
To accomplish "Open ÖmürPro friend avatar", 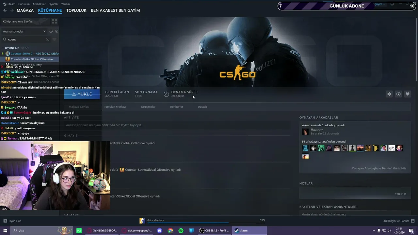I will tap(305, 132).
